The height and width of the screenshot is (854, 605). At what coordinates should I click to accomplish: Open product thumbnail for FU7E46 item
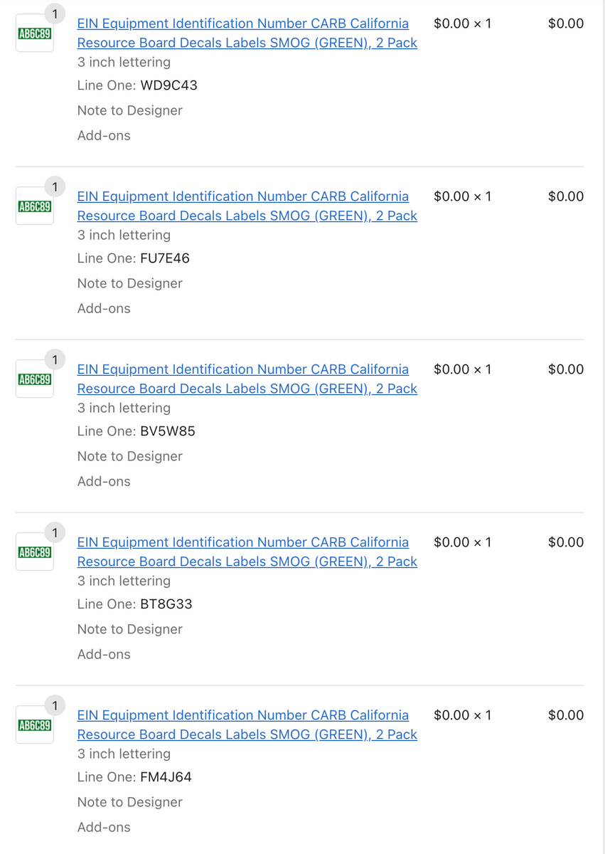[35, 206]
